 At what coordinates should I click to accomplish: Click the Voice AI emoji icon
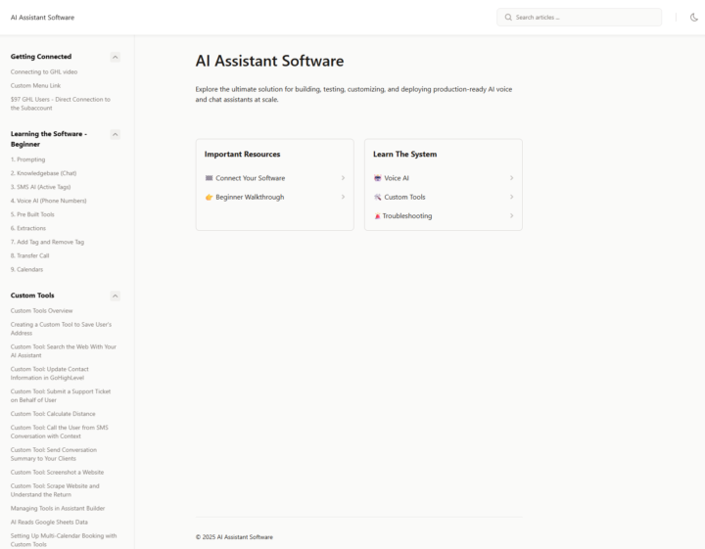click(x=378, y=178)
